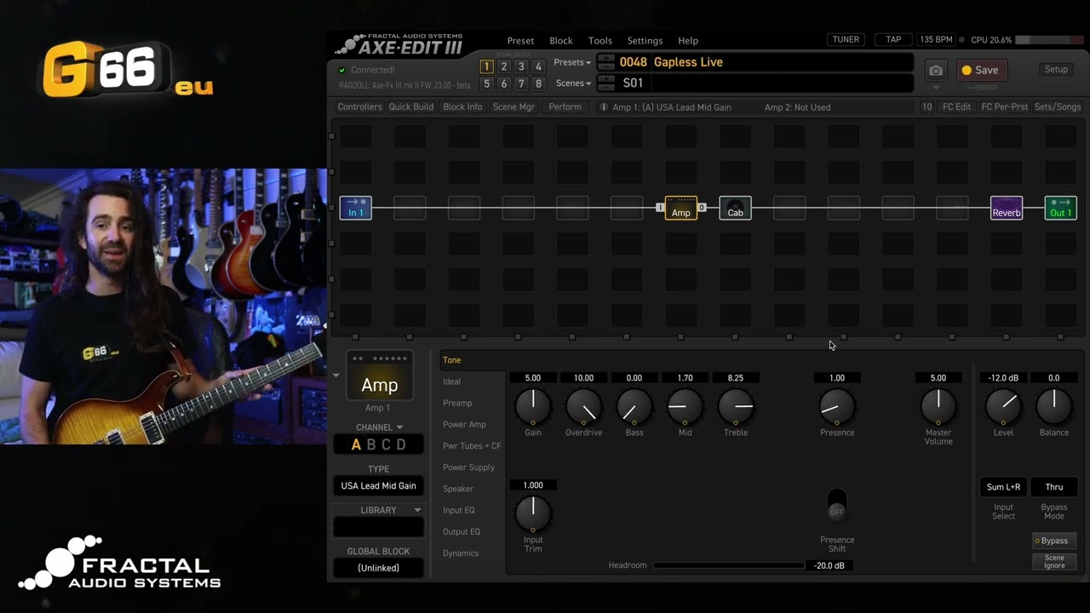Image resolution: width=1090 pixels, height=613 pixels.
Task: Switch to amp channel B
Action: (371, 444)
